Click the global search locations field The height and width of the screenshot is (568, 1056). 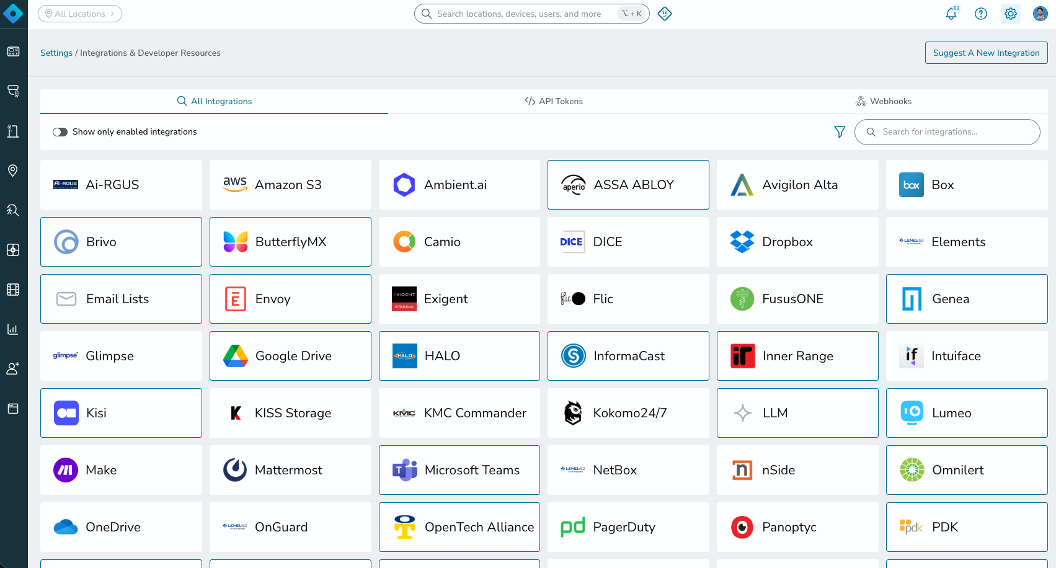[532, 14]
